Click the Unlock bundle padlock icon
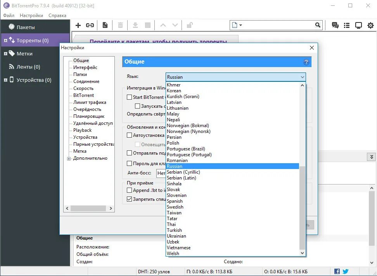This screenshot has height=276, width=377. click(190, 25)
